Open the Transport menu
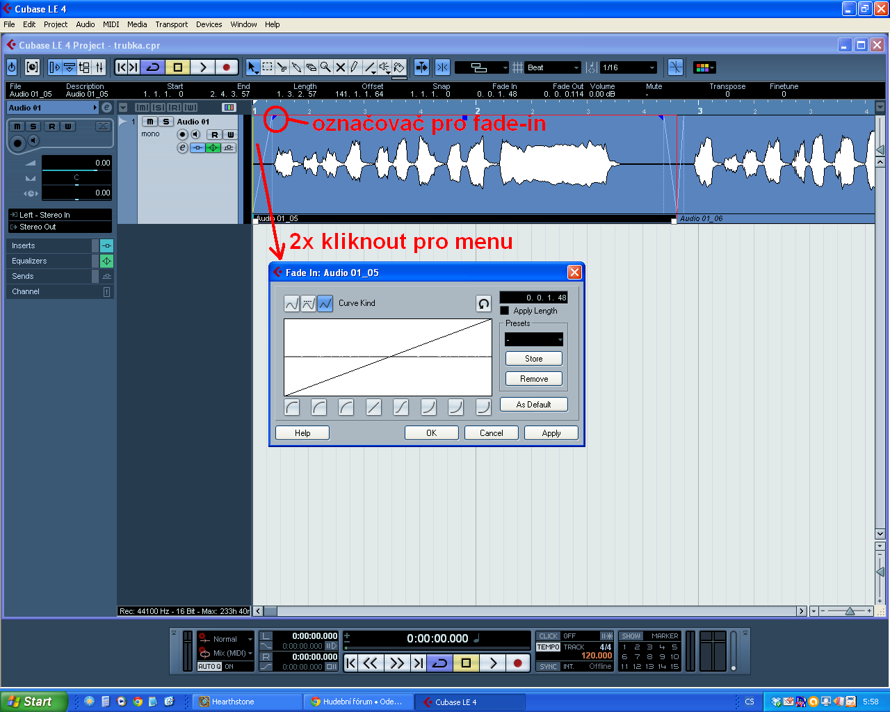The width and height of the screenshot is (890, 712). [171, 24]
